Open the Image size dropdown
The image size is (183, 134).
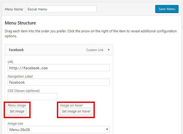pos(59,129)
